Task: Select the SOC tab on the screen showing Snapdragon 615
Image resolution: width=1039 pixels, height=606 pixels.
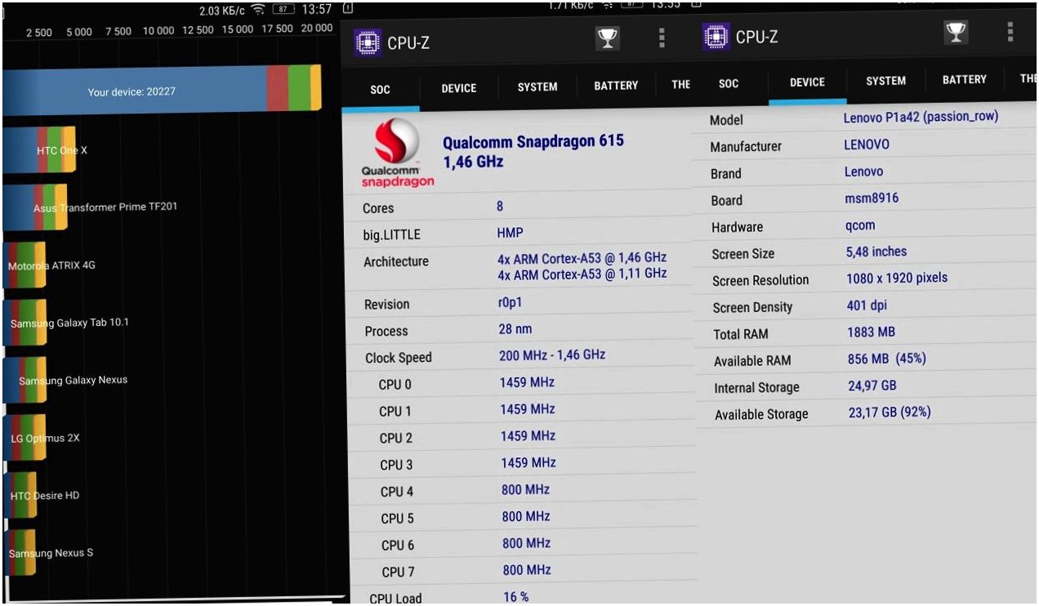Action: (381, 91)
